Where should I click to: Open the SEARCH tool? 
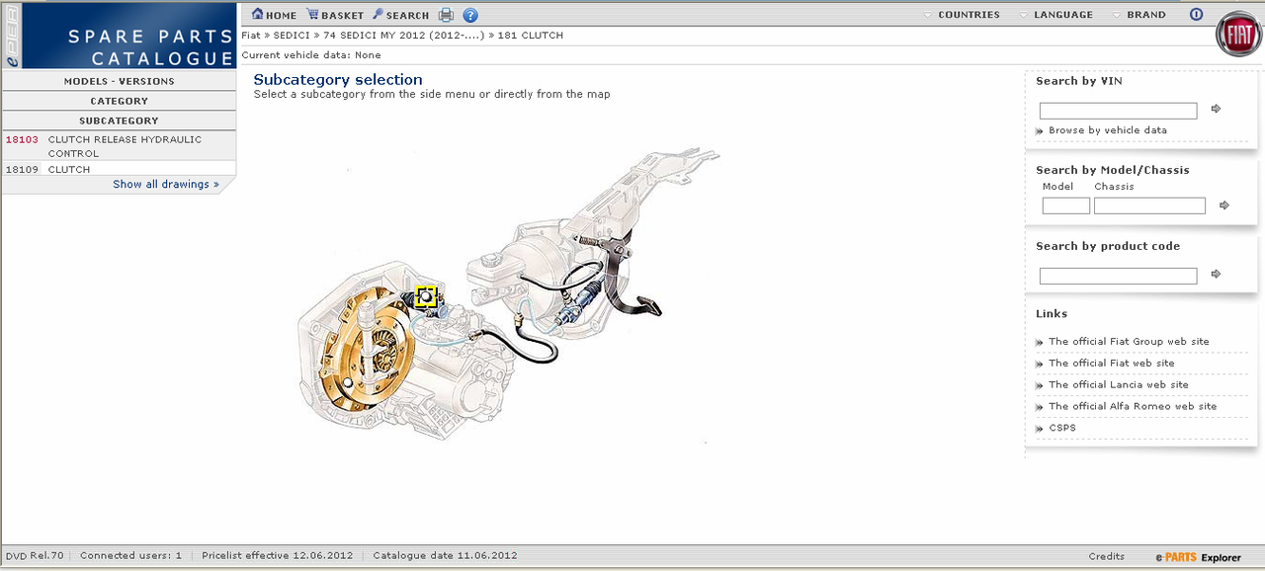[x=401, y=15]
